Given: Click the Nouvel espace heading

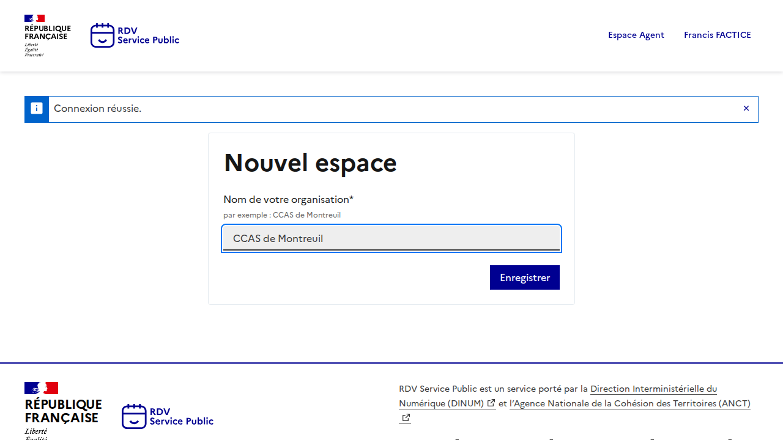Looking at the screenshot, I should coord(310,163).
